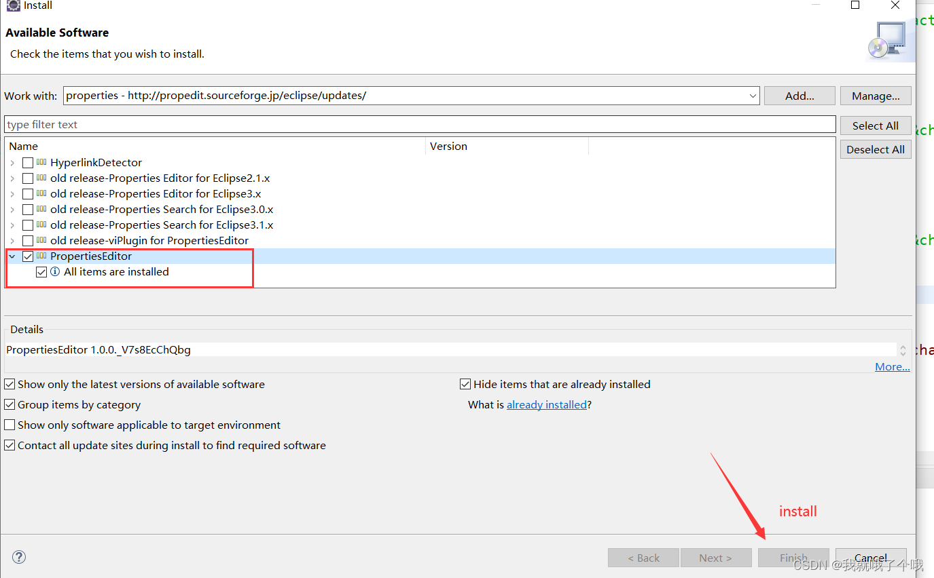Expand old release-Properties Editor for Eclipse2.1.x node
The height and width of the screenshot is (578, 934).
point(12,178)
